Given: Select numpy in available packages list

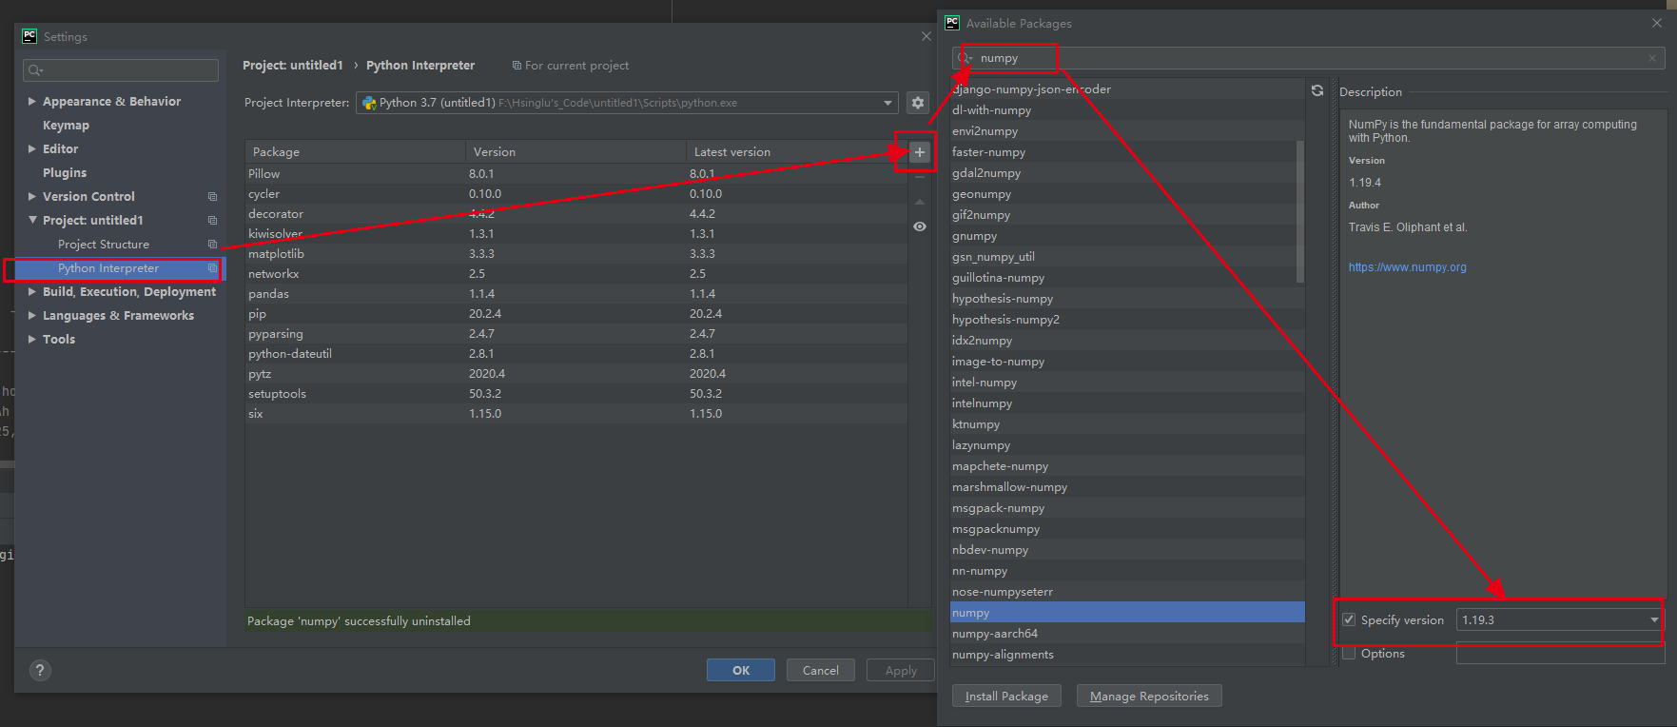Looking at the screenshot, I should (1127, 613).
